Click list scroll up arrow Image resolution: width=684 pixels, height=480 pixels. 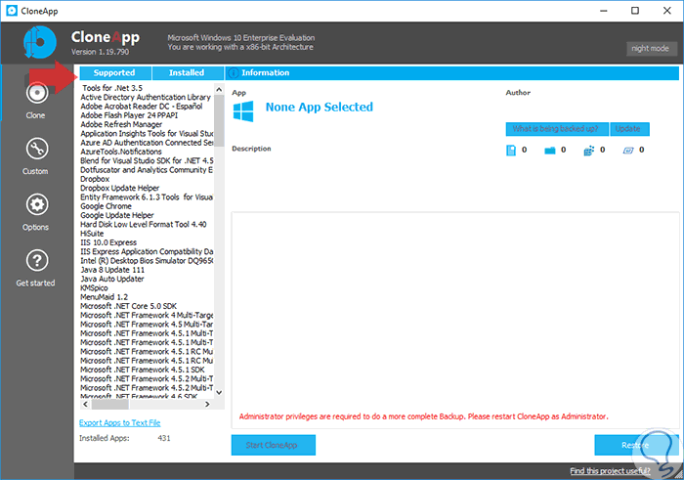click(x=219, y=90)
